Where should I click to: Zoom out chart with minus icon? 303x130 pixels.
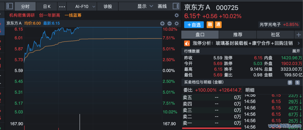169,24
